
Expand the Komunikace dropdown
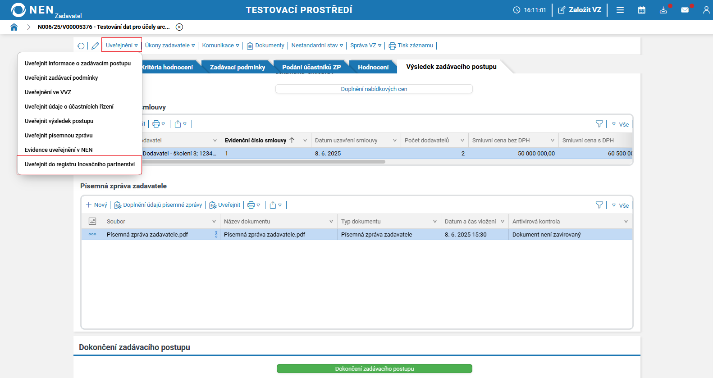tap(220, 46)
